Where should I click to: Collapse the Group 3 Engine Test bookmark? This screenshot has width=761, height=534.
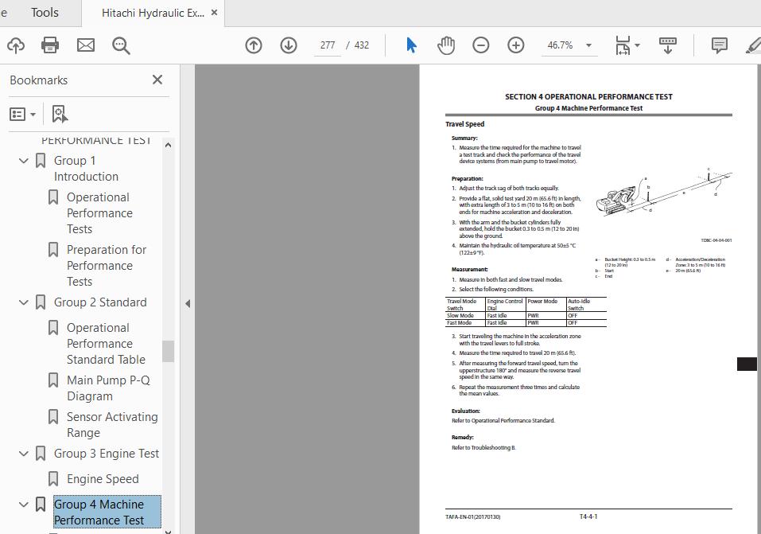point(23,454)
